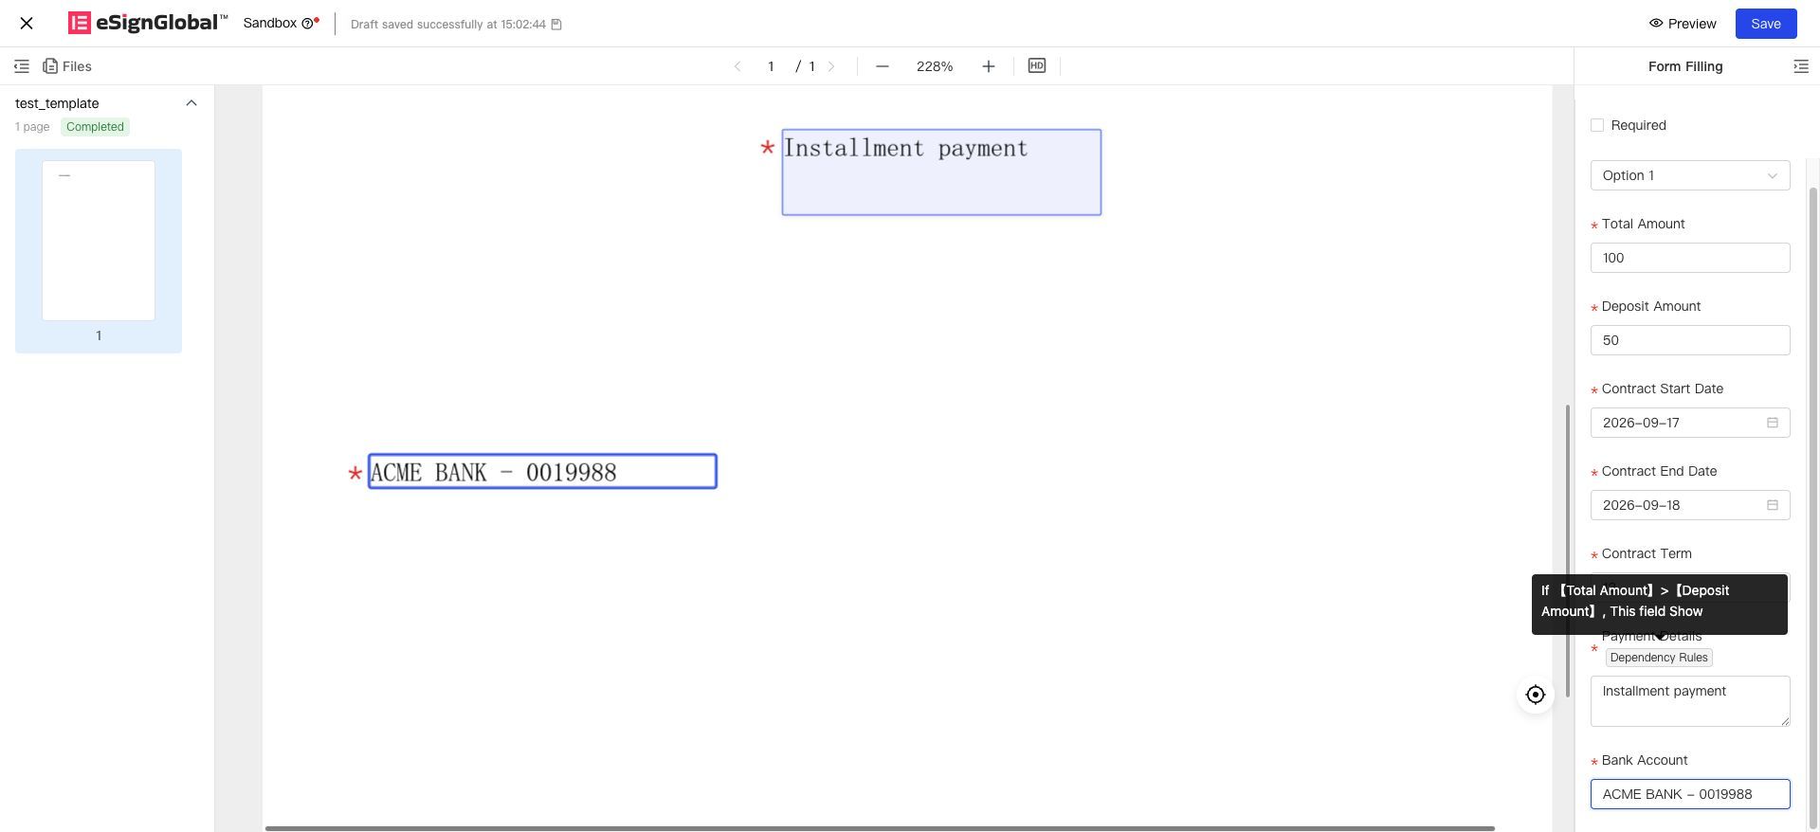
Task: Click the vertical scrollbar of the document
Action: click(x=1568, y=552)
